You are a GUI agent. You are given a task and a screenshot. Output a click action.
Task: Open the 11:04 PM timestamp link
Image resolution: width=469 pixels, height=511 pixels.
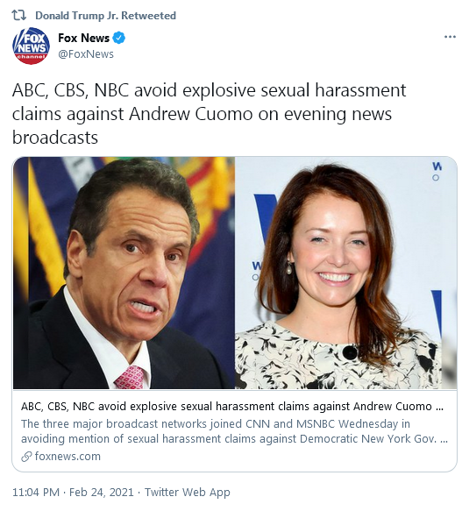pyautogui.click(x=36, y=492)
